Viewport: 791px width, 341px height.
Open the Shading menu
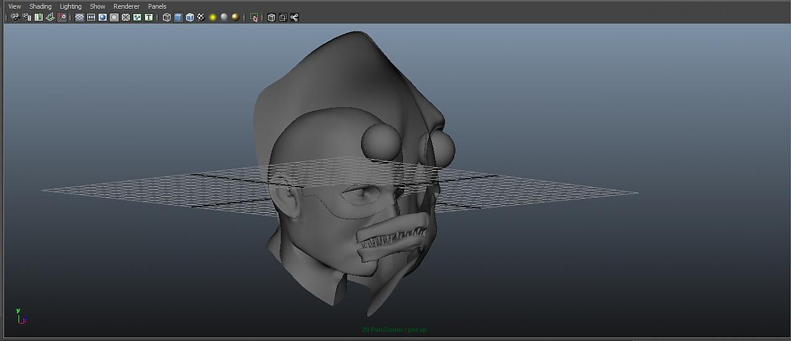tap(40, 6)
